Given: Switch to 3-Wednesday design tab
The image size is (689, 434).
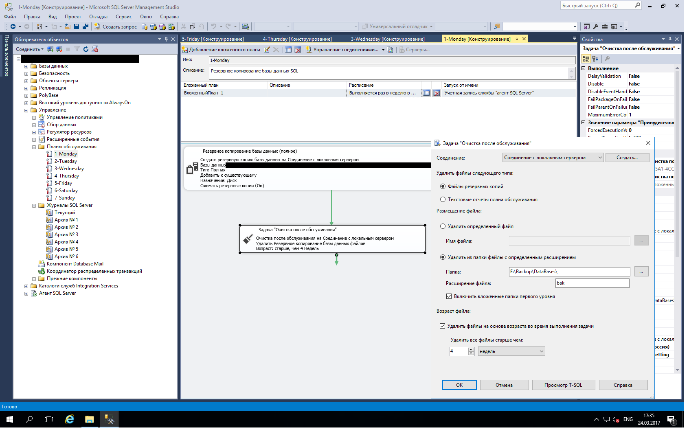Looking at the screenshot, I should [388, 39].
